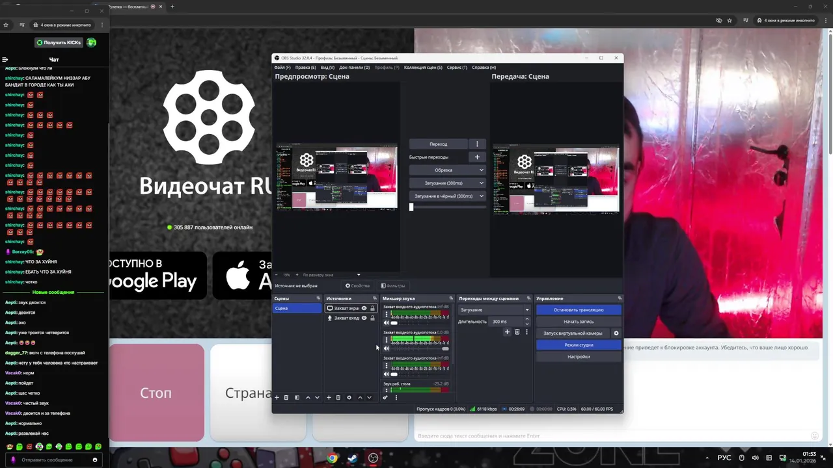Open Chrome from Windows taskbar
The height and width of the screenshot is (468, 833).
click(332, 458)
